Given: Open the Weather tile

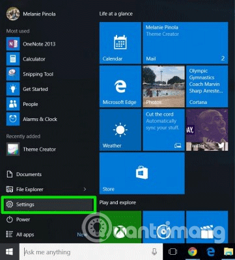Looking at the screenshot, I should [120, 130].
